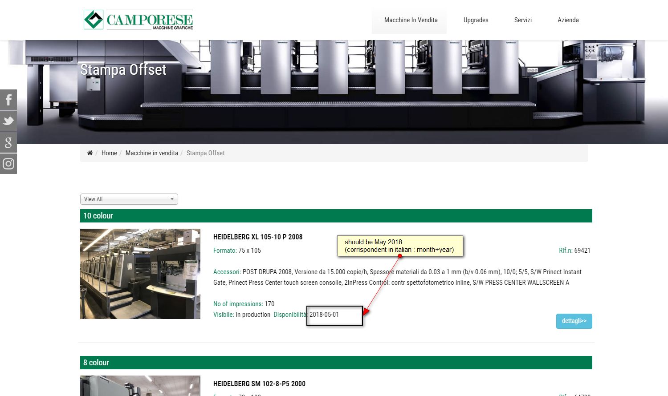Viewport: 668px width, 396px height.
Task: Click the 8 colour section header
Action: [336, 363]
